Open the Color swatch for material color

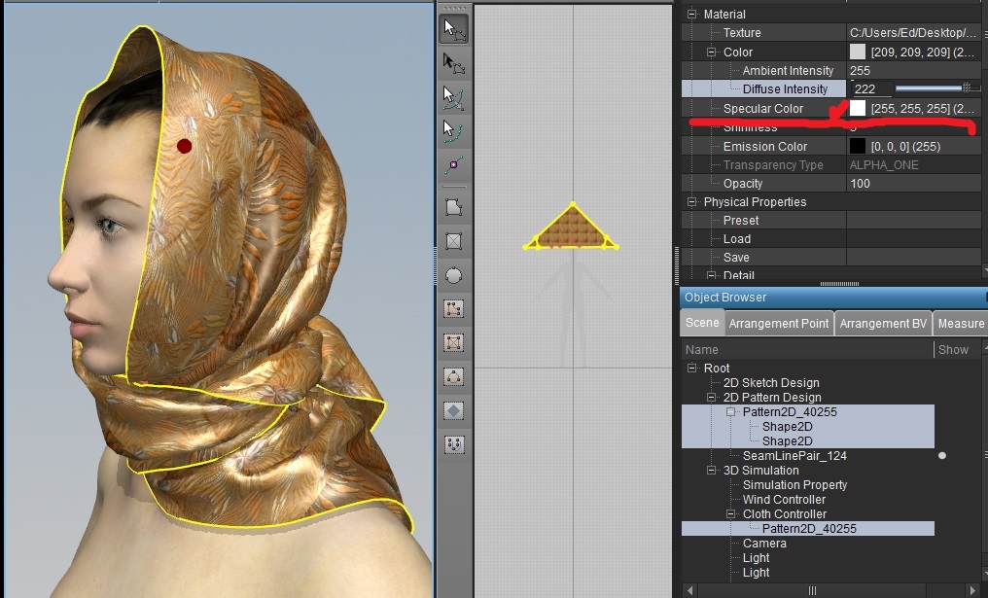coord(858,52)
